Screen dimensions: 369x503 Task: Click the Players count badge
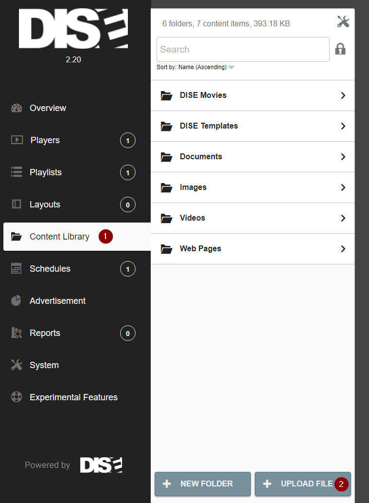click(128, 140)
